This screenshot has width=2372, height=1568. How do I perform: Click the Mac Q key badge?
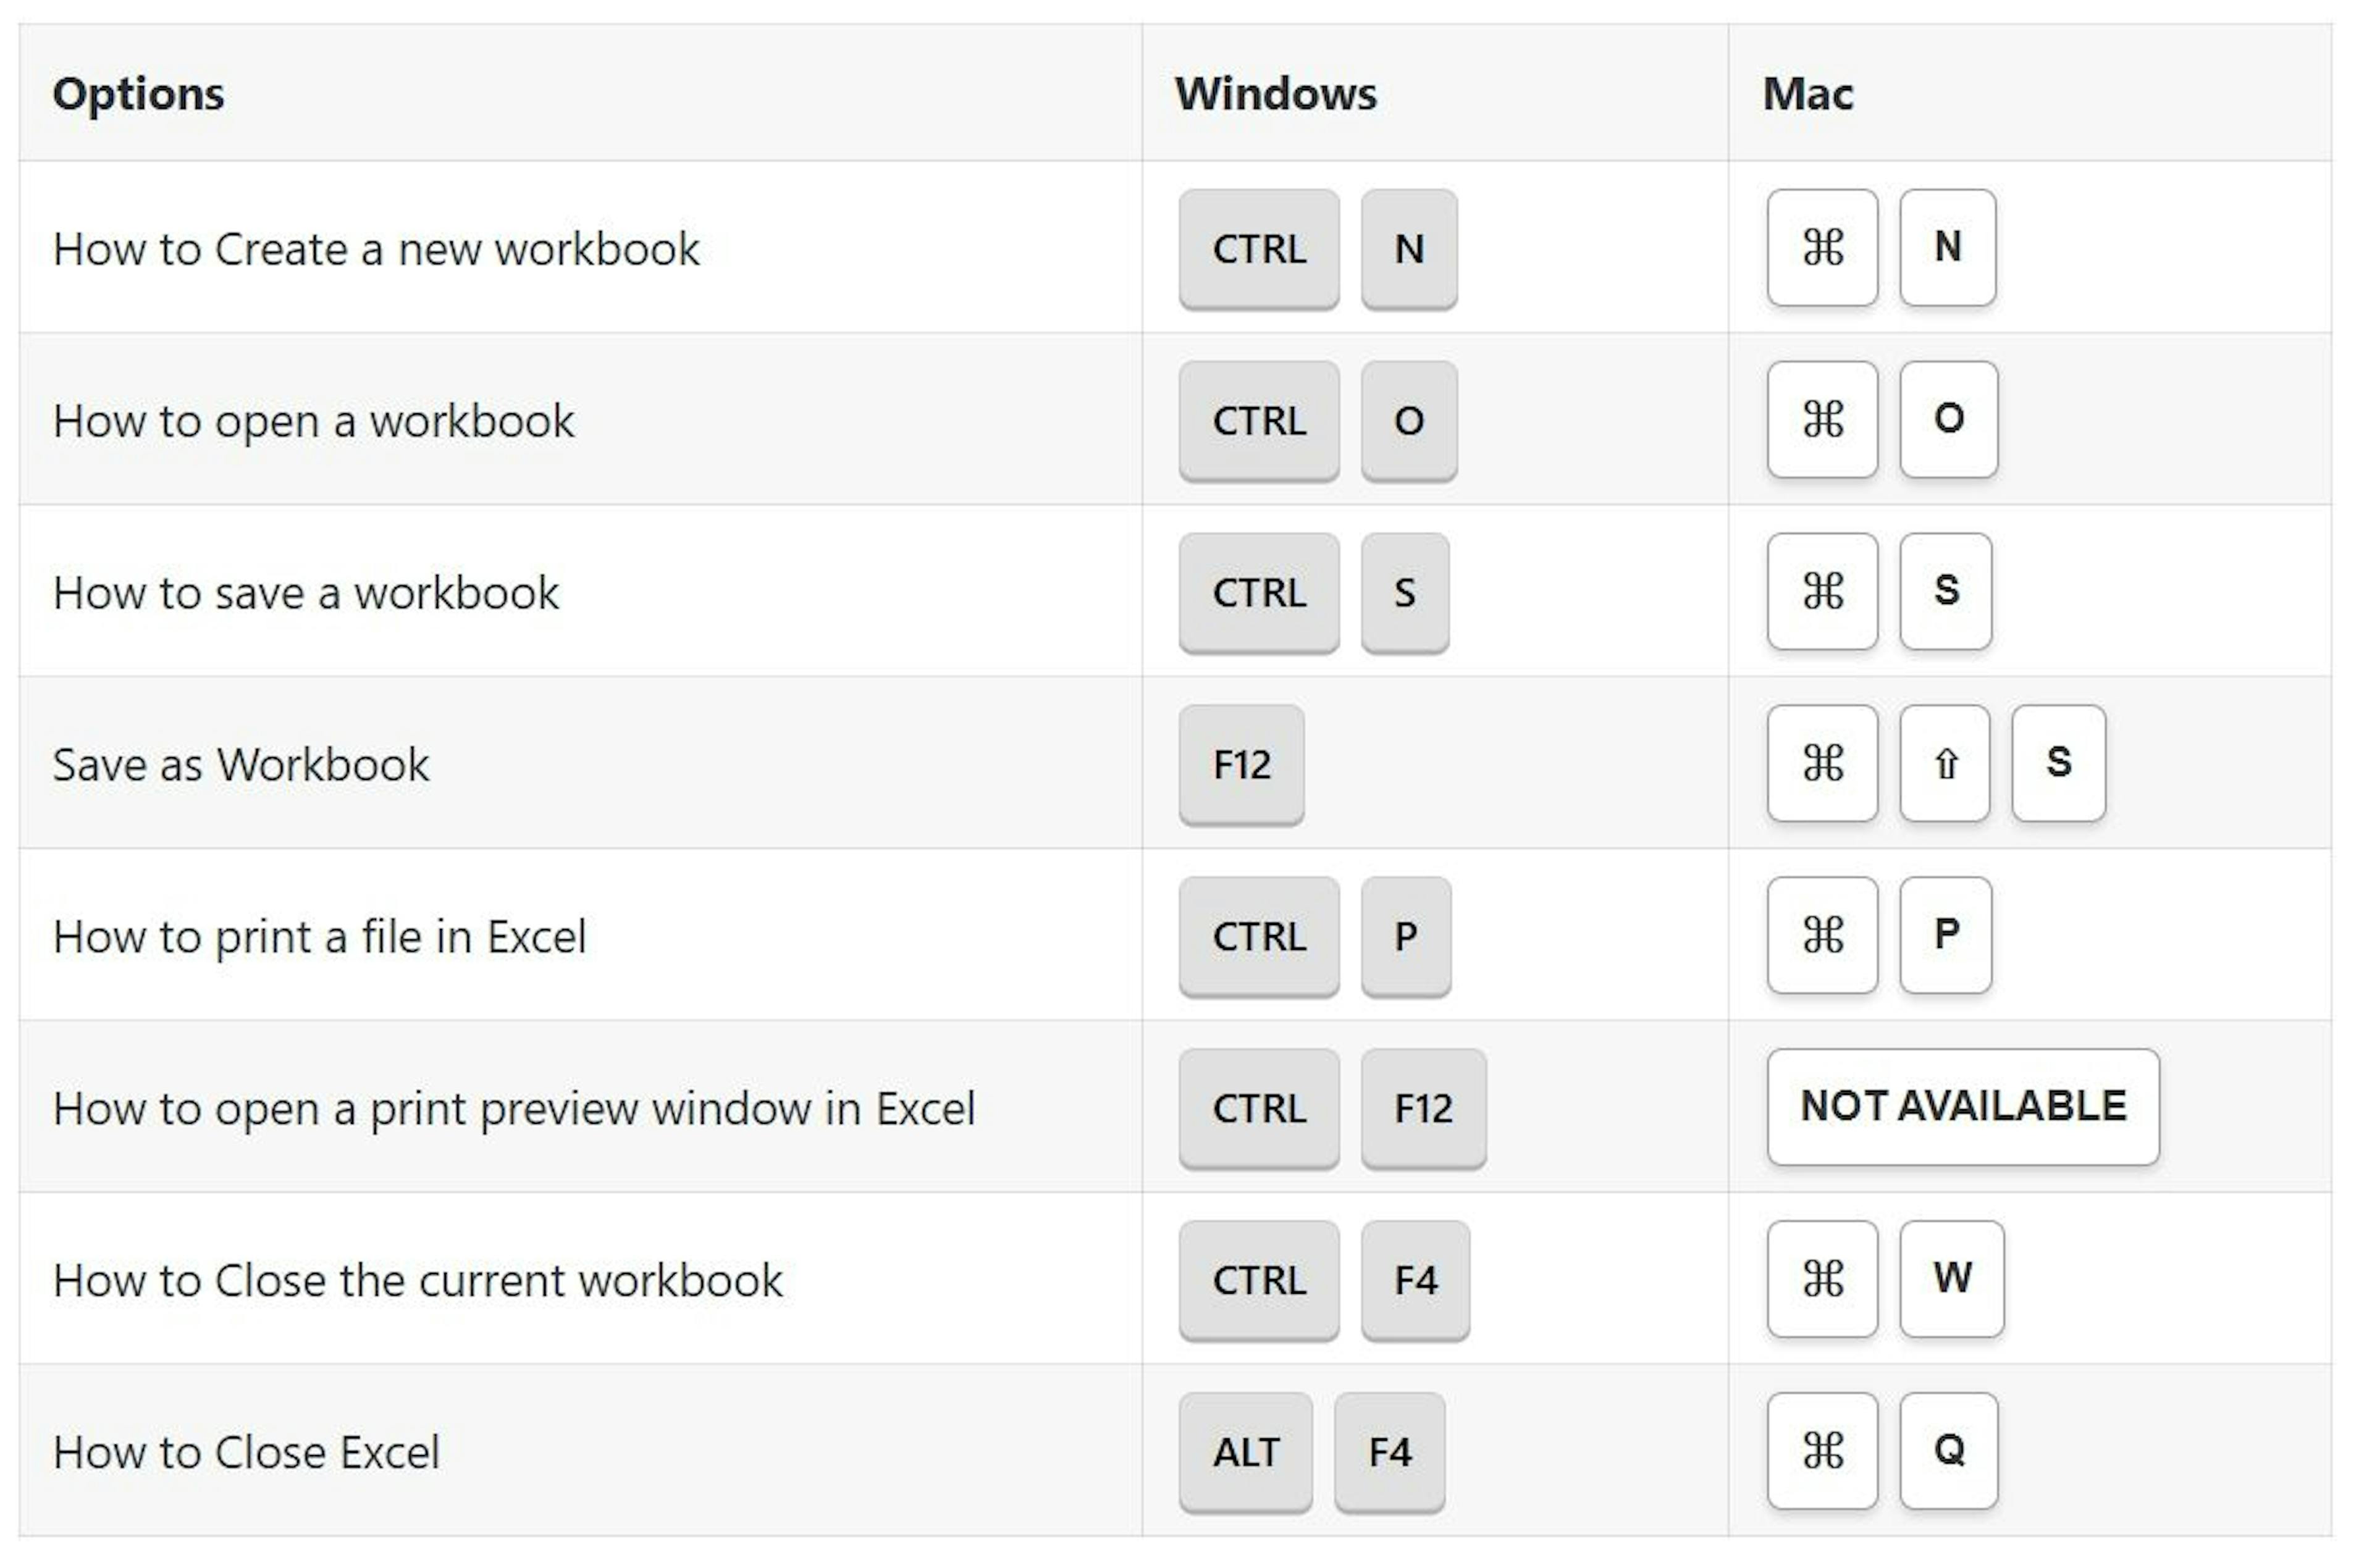point(1948,1451)
